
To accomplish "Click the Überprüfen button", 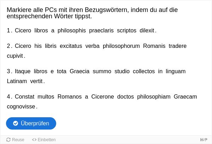I will point(31,123).
